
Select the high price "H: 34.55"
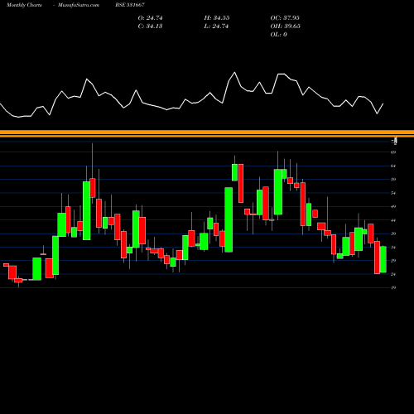[x=217, y=18]
